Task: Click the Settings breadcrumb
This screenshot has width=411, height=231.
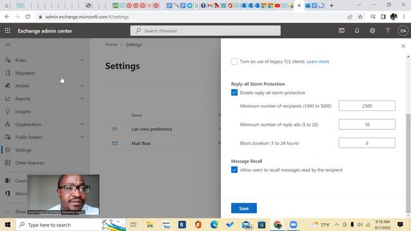Action: pyautogui.click(x=134, y=44)
